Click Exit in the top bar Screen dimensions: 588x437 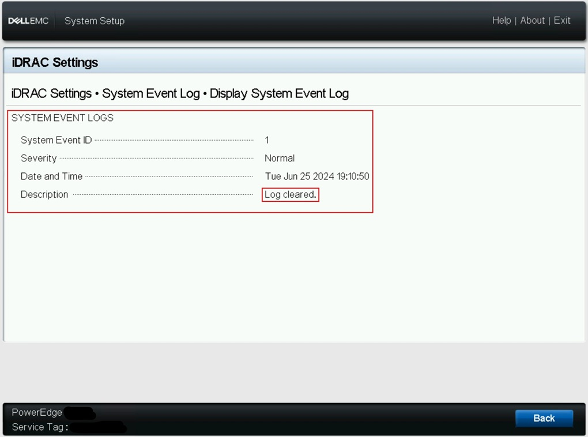point(561,20)
